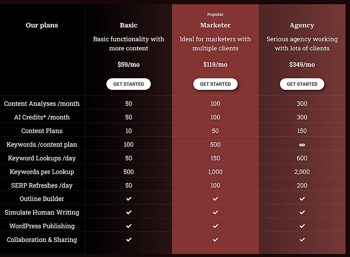Click GET STARTED for the Agency plan
This screenshot has height=257, width=350.
click(302, 84)
